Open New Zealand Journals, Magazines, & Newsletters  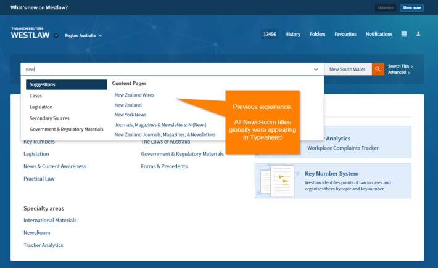[x=165, y=134]
